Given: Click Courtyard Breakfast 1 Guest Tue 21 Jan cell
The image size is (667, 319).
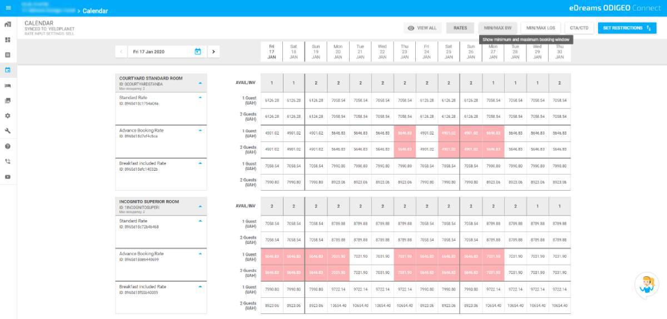Looking at the screenshot, I should 360,166.
